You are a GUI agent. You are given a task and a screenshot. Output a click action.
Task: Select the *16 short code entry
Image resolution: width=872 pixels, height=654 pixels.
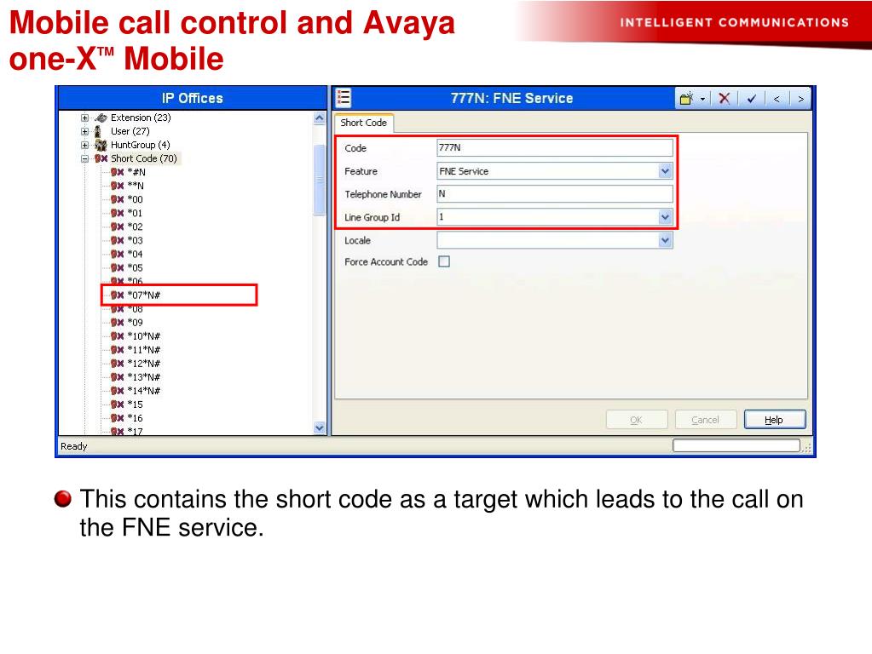136,418
